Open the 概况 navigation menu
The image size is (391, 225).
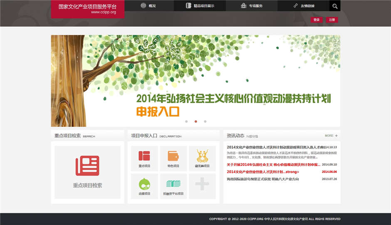click(150, 6)
